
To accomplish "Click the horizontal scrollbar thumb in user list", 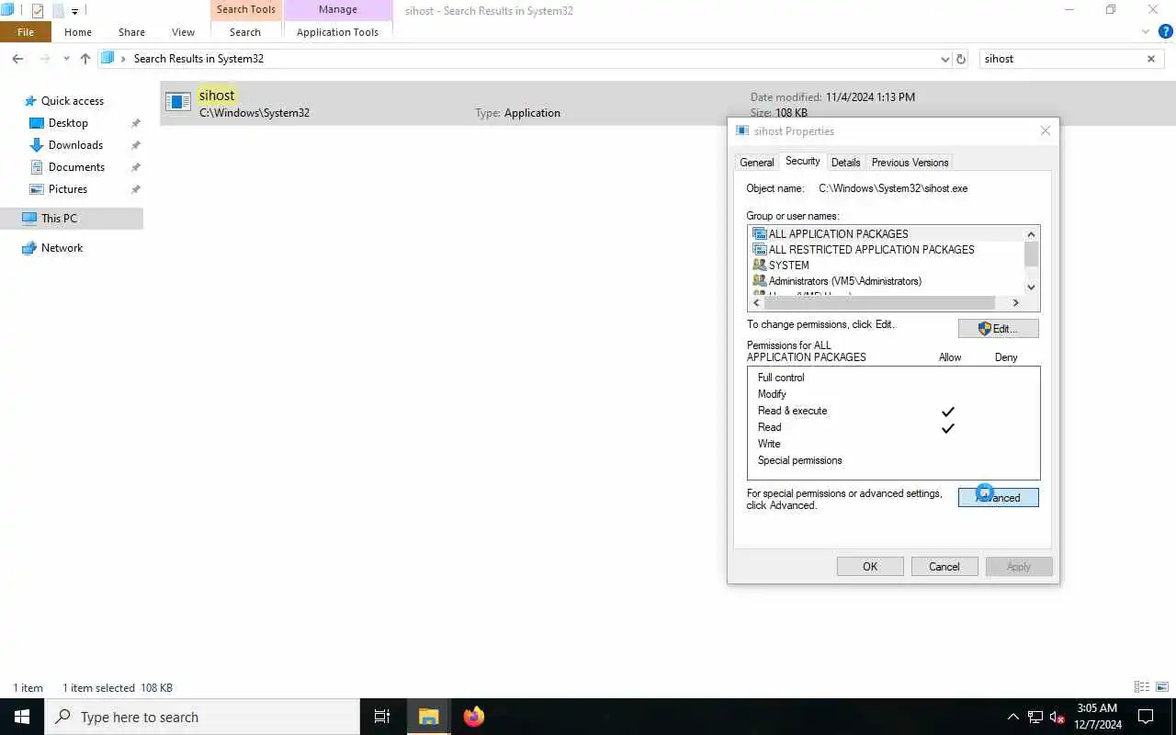I will (x=880, y=302).
